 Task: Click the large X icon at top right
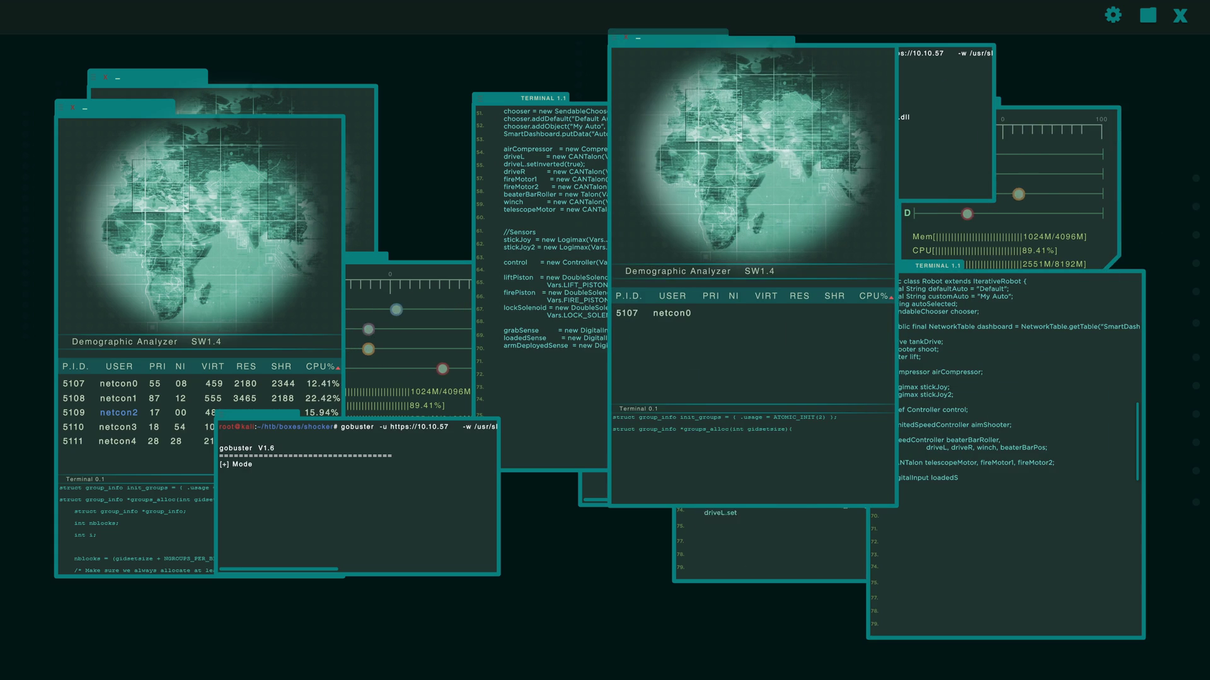(1180, 16)
